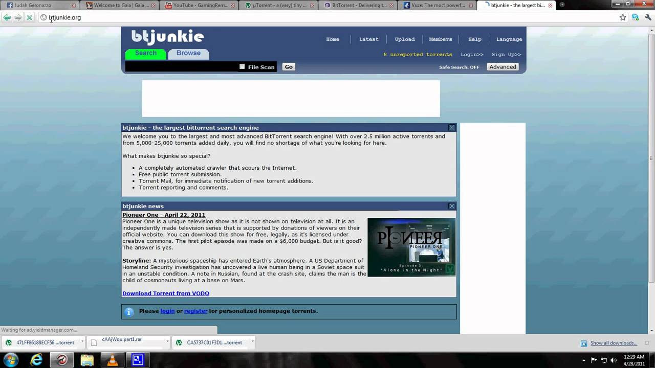Open options for CA5737C01F3D1 torrent download

tap(253, 342)
